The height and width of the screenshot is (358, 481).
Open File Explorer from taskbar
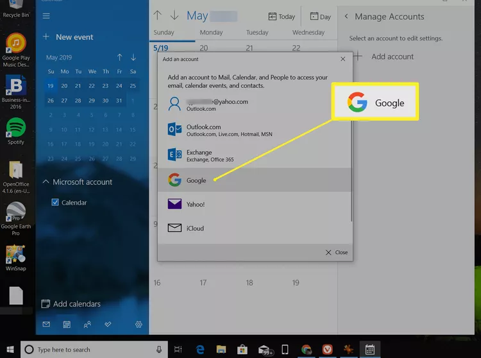pyautogui.click(x=221, y=350)
